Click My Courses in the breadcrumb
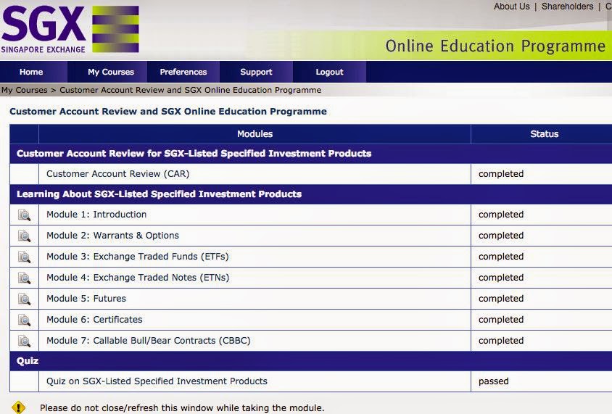Viewport: 612px width, 414px height. [24, 90]
